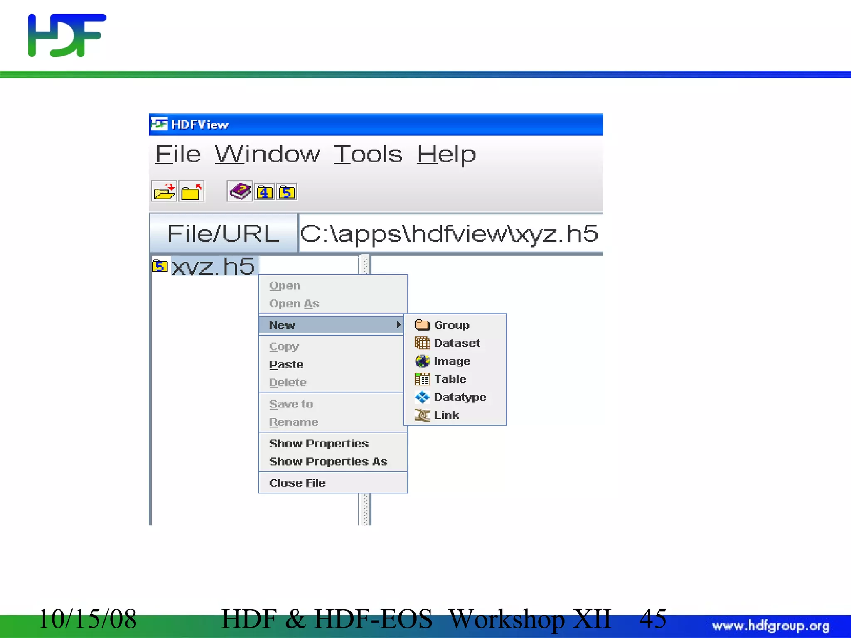This screenshot has height=638, width=851.
Task: Open the File menu
Action: tap(178, 154)
